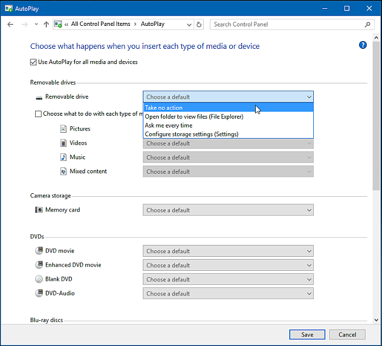Open the recent locations chevron

pyautogui.click(x=36, y=24)
